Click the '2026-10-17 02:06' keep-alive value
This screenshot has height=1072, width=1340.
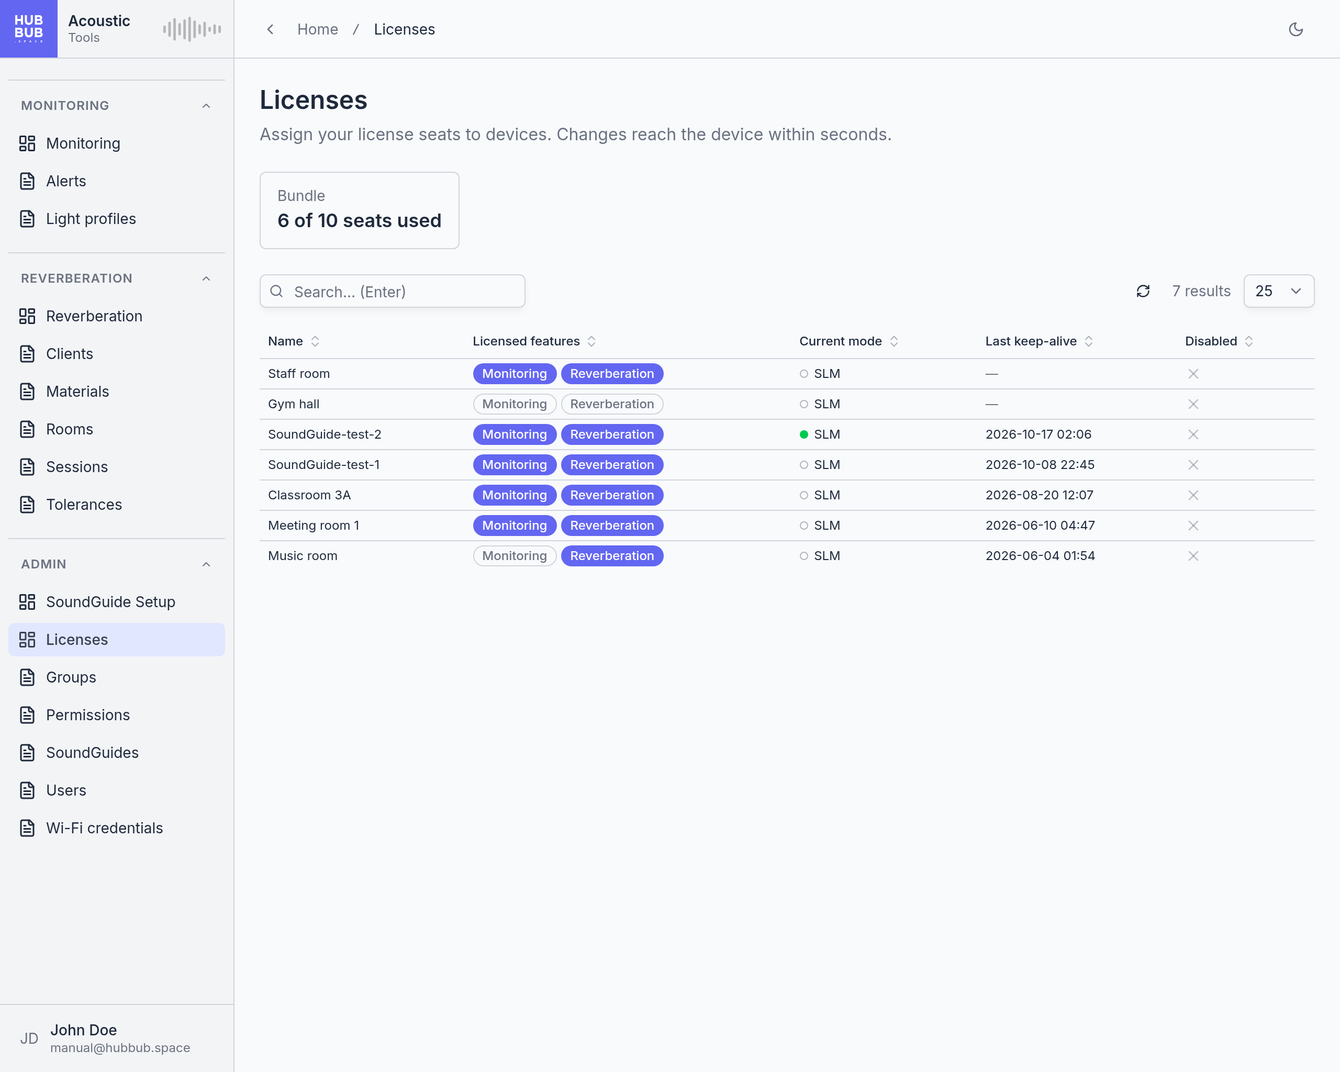pyautogui.click(x=1038, y=434)
